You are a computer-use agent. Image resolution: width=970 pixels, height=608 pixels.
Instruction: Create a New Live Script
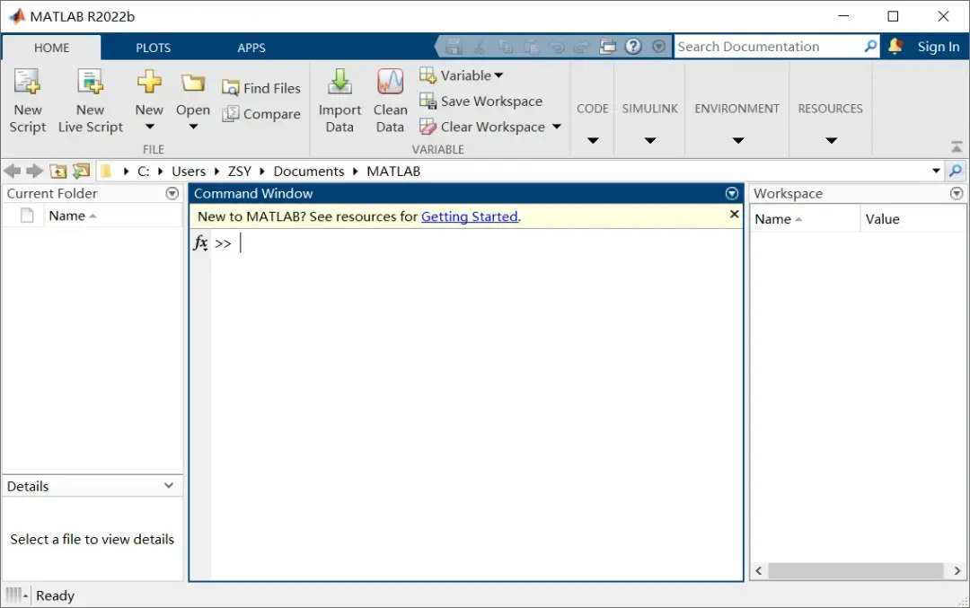tap(91, 101)
